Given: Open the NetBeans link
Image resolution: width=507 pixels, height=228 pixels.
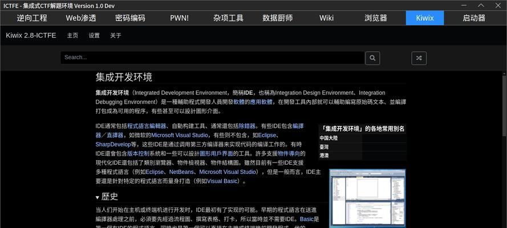Looking at the screenshot, I should pos(181,172).
